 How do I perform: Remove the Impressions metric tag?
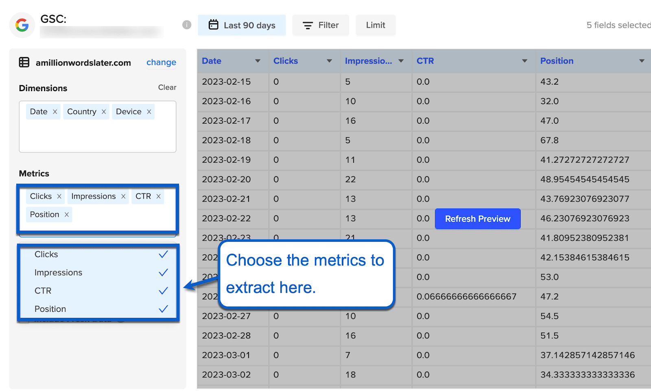[123, 196]
